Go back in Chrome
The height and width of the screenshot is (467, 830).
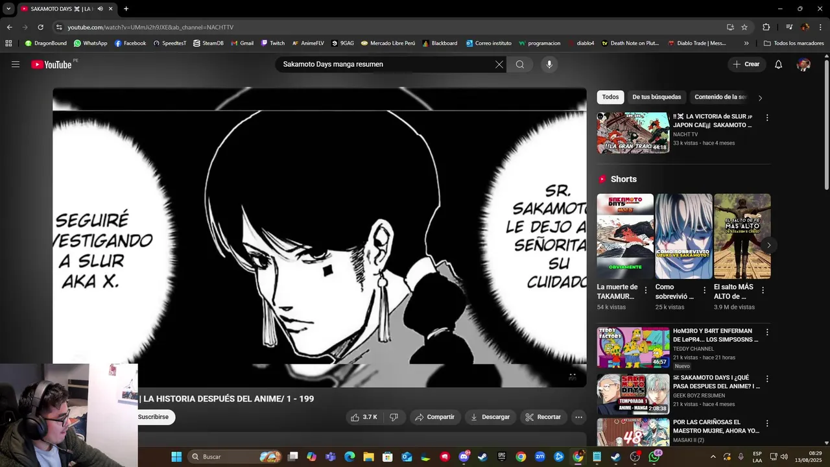pyautogui.click(x=9, y=27)
